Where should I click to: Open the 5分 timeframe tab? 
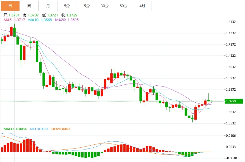tap(67, 6)
